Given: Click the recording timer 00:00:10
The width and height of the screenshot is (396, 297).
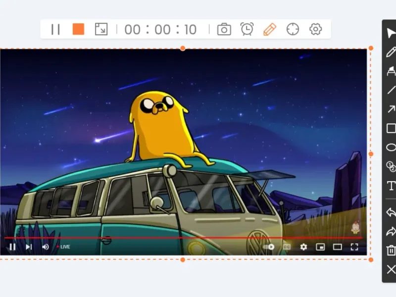Looking at the screenshot, I should pos(160,30).
